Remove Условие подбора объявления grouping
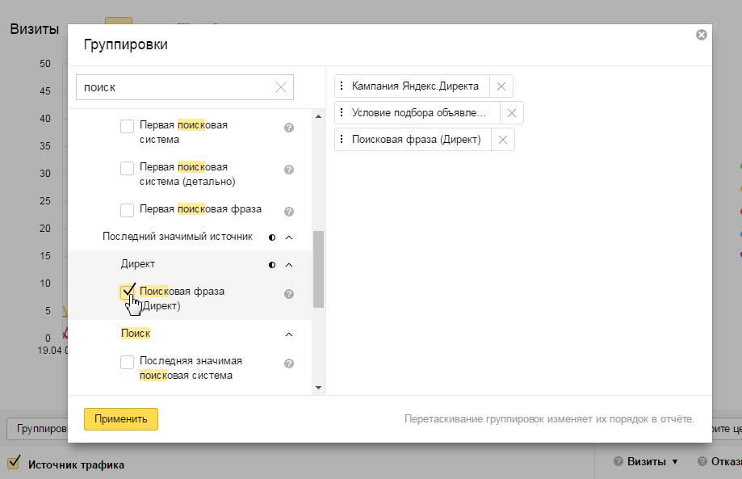 (512, 113)
